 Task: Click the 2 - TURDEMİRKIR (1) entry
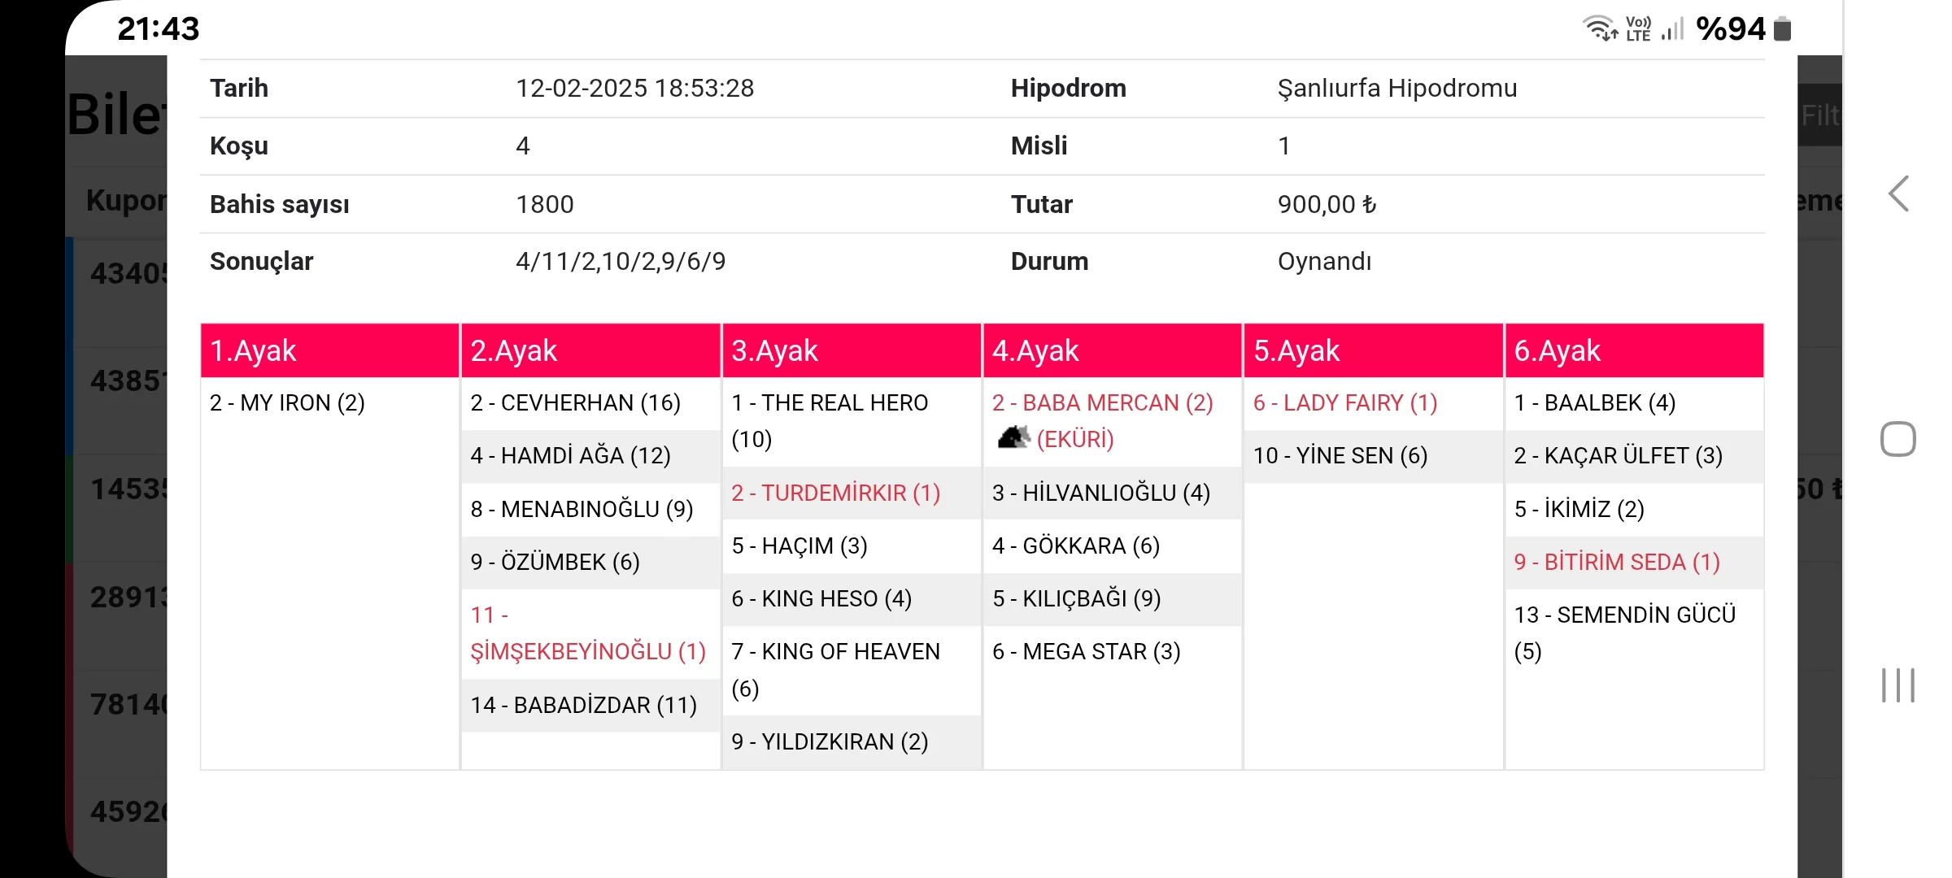click(835, 493)
